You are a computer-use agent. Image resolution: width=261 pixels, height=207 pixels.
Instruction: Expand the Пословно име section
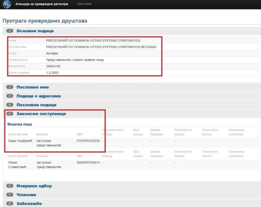(x=33, y=87)
